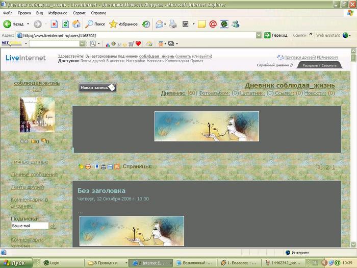Open dropdown arrow next to Mail icon
Image resolution: width=357 pixels, height=268 pixels.
point(165,24)
